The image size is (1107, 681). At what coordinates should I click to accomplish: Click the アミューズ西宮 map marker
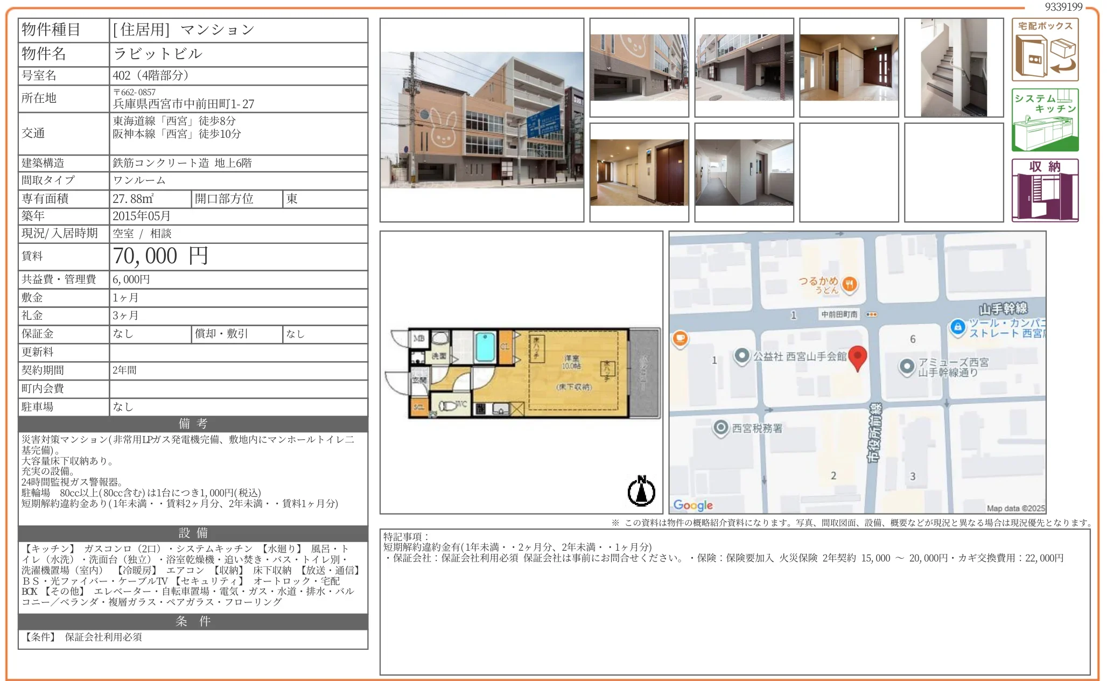pyautogui.click(x=907, y=367)
